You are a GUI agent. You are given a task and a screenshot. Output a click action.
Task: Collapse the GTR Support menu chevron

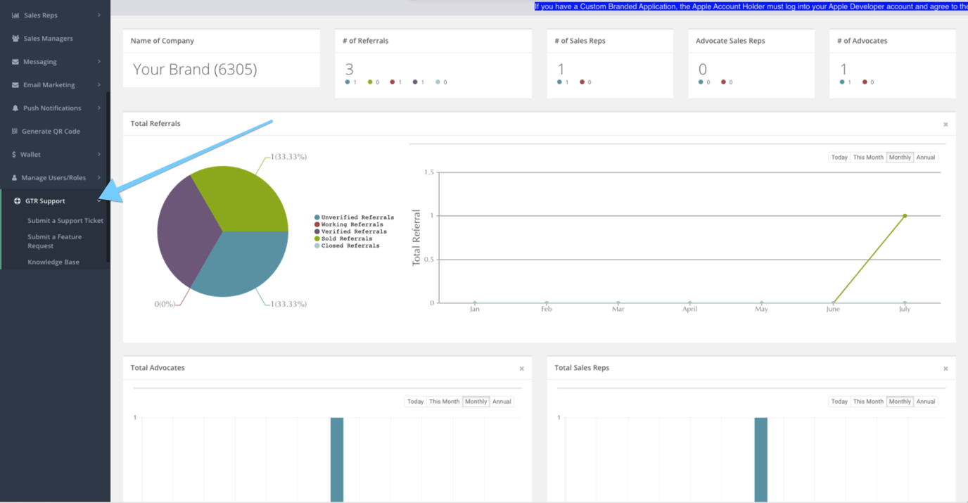[x=99, y=201]
